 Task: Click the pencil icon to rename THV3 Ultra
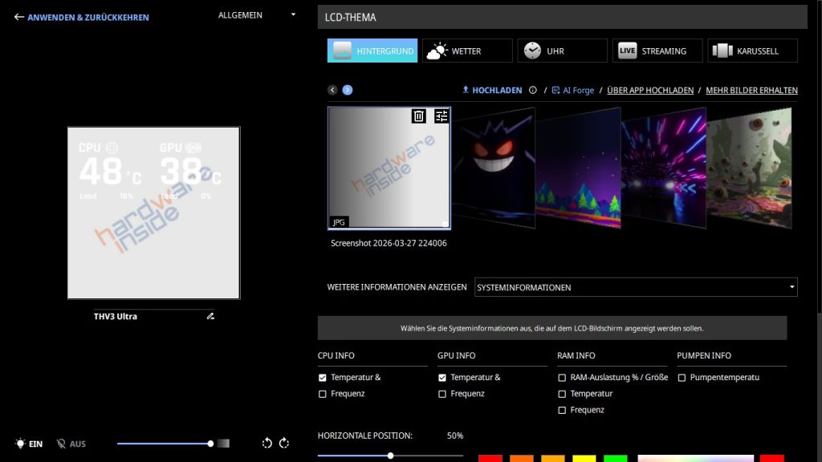pyautogui.click(x=210, y=317)
